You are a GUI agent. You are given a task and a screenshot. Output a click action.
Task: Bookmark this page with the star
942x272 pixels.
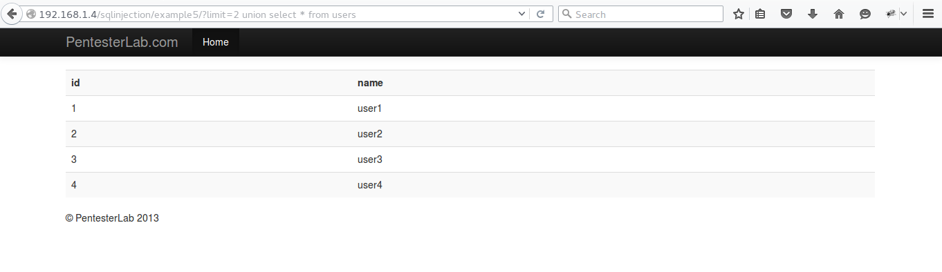pos(738,14)
